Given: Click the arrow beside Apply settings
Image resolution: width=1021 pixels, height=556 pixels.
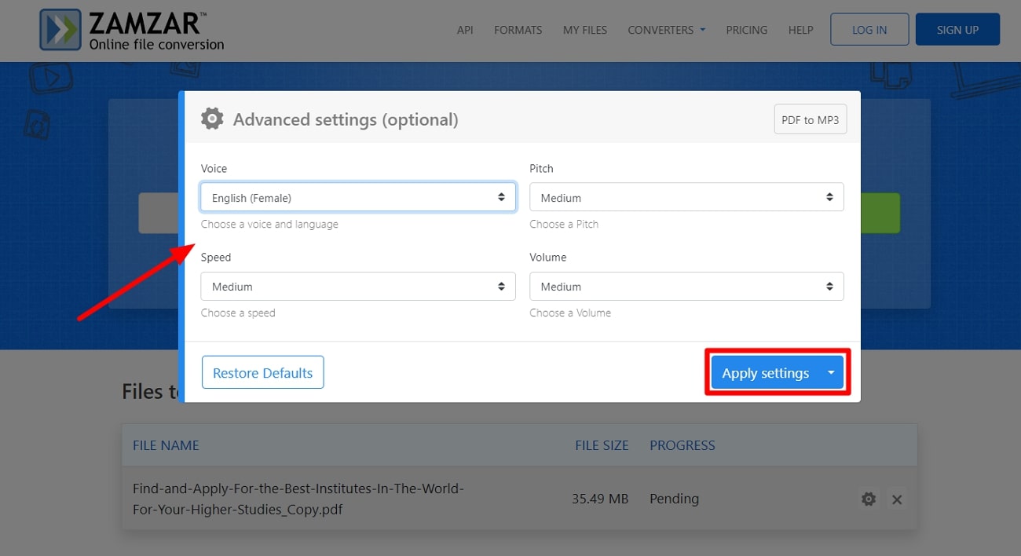Looking at the screenshot, I should (831, 373).
